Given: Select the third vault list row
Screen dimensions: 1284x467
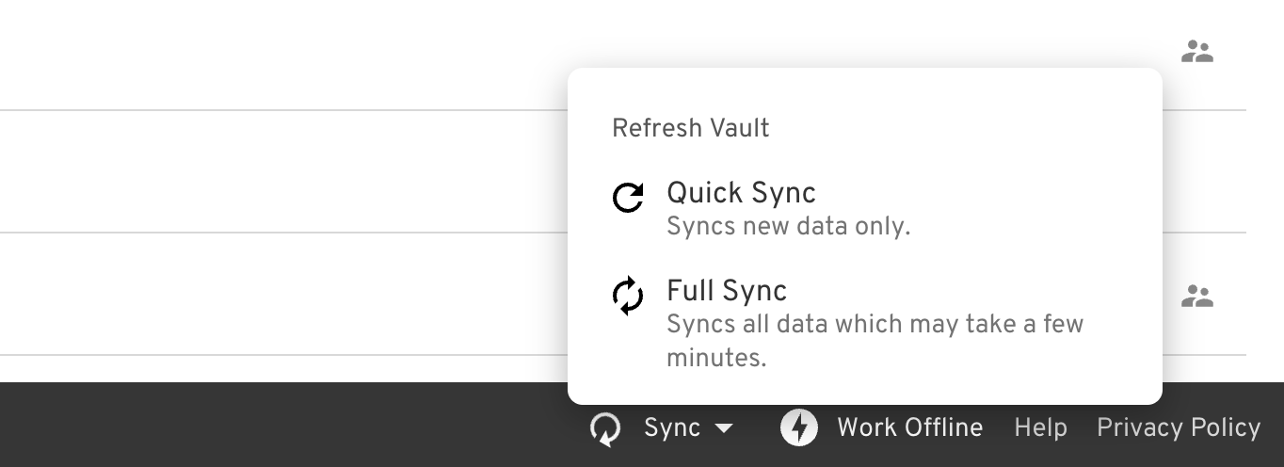Looking at the screenshot, I should 282,294.
